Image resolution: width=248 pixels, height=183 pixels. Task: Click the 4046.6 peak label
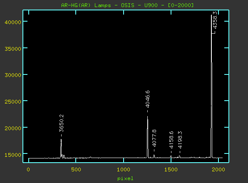pos(147,99)
